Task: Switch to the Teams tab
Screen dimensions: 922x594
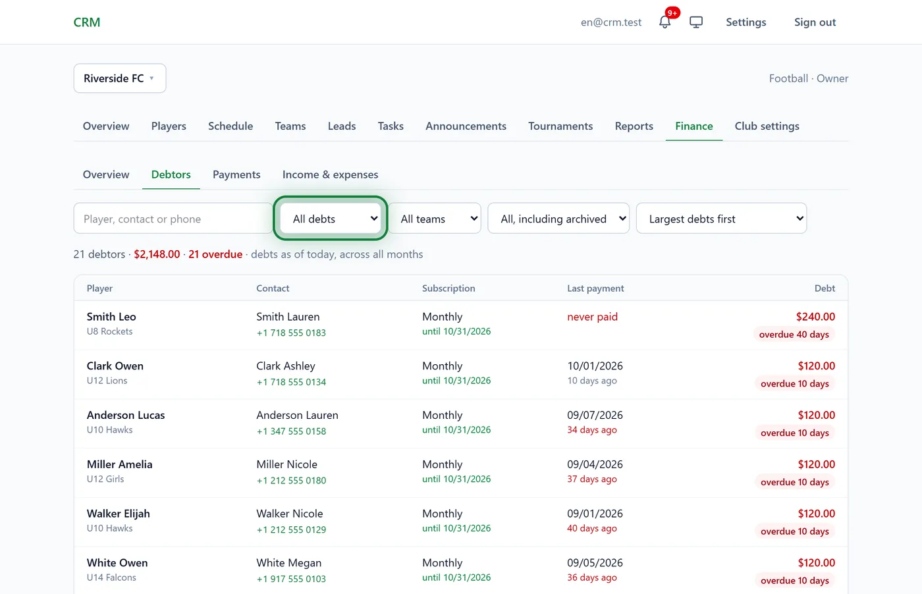Action: (290, 126)
